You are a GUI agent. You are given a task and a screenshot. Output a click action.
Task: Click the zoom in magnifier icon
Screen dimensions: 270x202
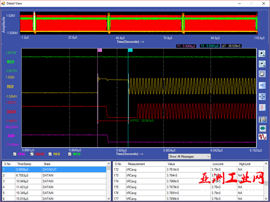262,53
